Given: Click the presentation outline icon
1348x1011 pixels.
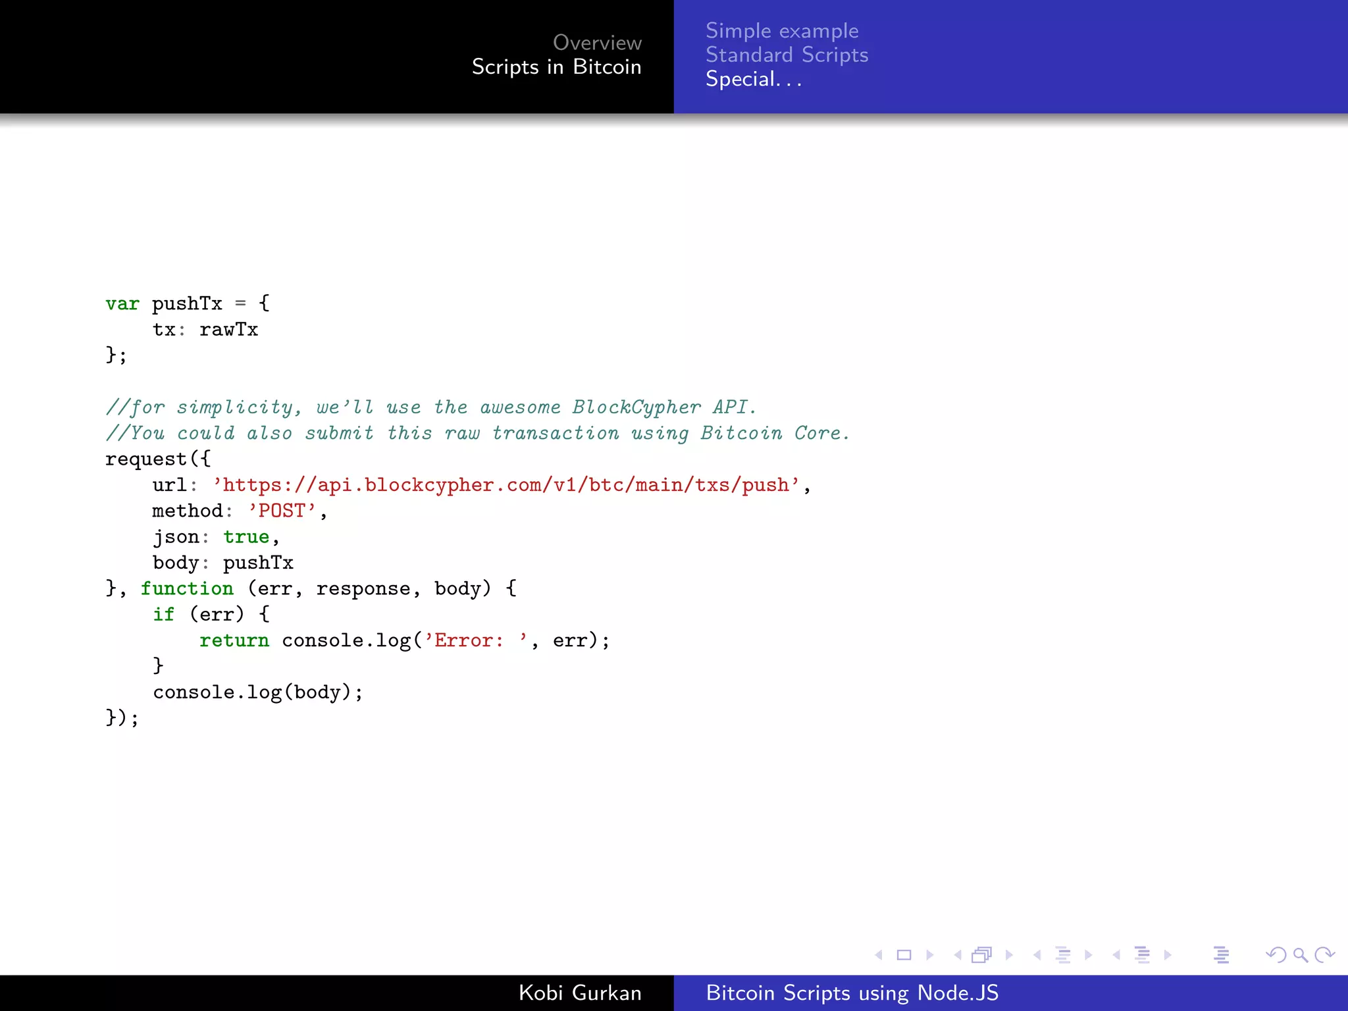Looking at the screenshot, I should (x=1222, y=955).
